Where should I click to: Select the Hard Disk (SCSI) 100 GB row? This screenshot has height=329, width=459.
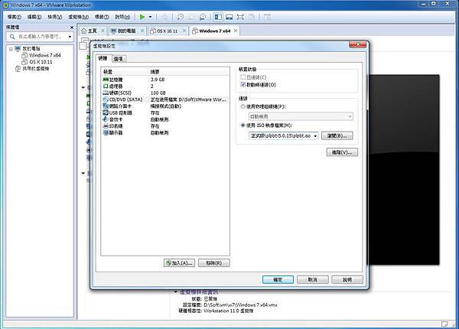[x=165, y=93]
